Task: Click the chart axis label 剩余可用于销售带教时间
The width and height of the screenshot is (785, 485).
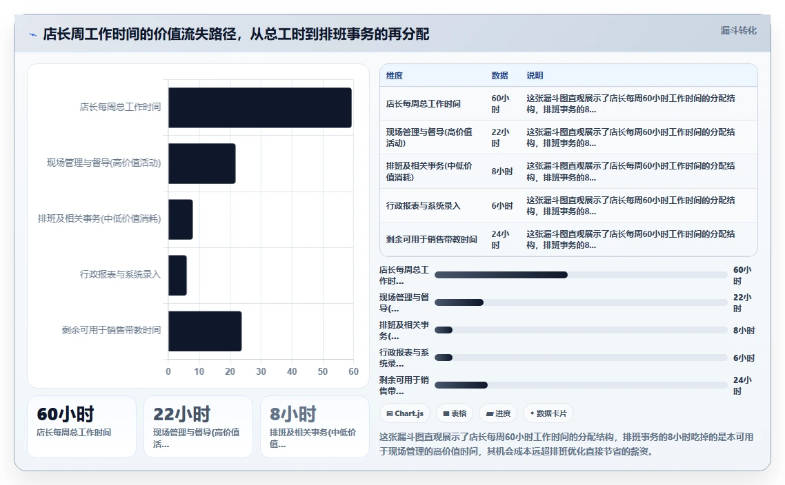Action: (x=111, y=330)
